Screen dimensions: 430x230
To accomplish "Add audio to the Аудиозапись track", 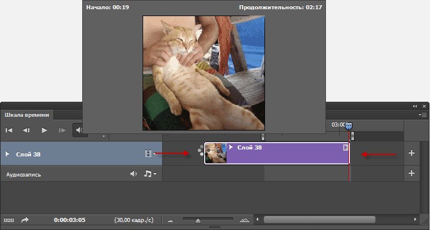I will click(x=411, y=173).
